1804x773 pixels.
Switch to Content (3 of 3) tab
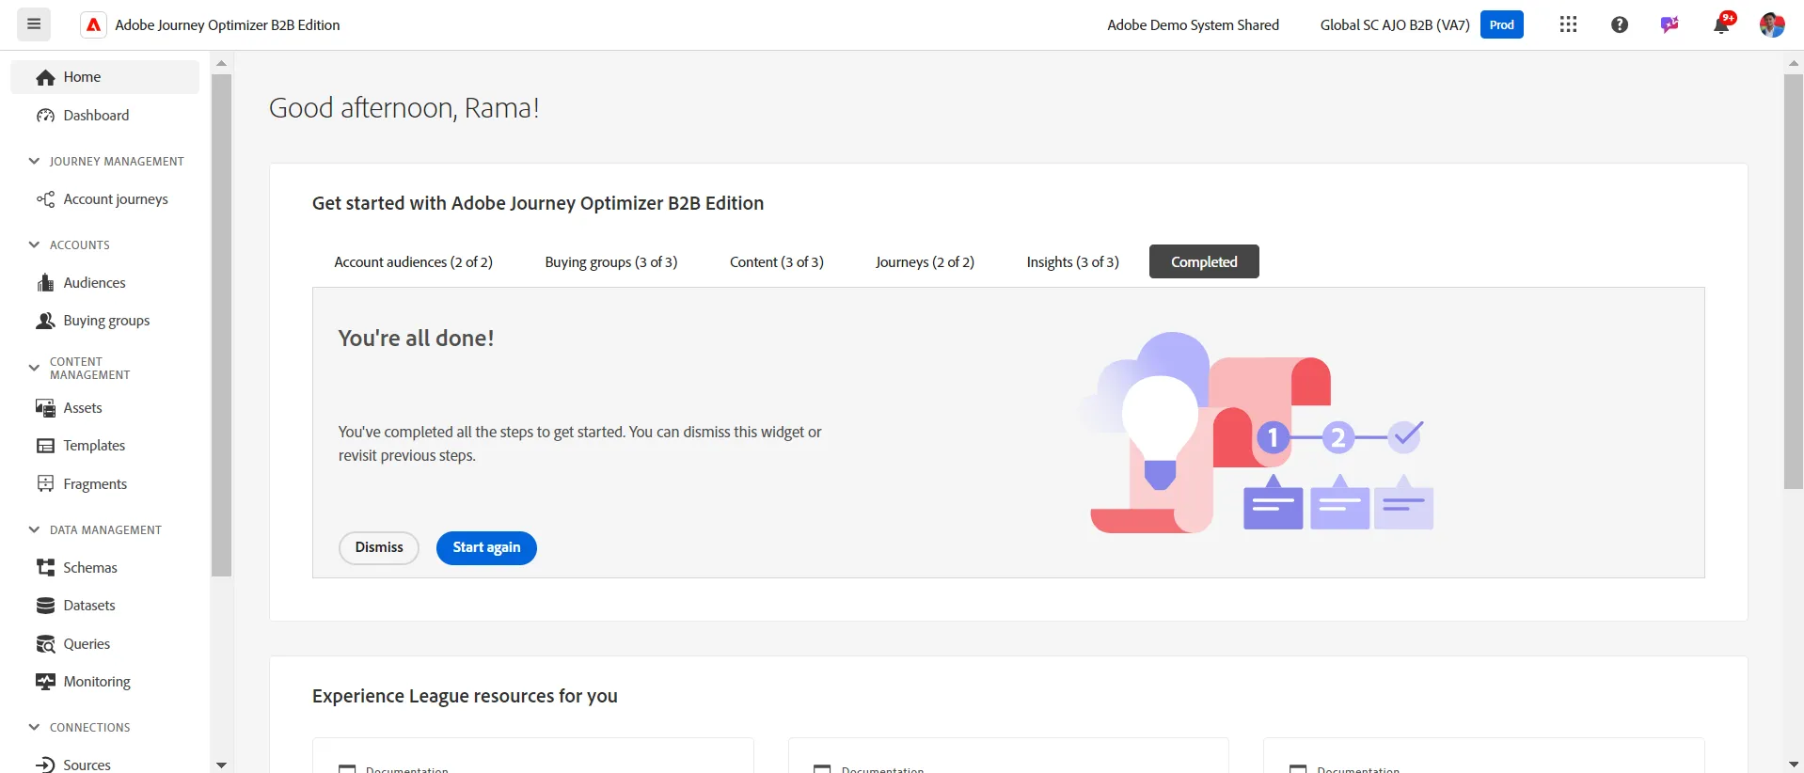(777, 262)
